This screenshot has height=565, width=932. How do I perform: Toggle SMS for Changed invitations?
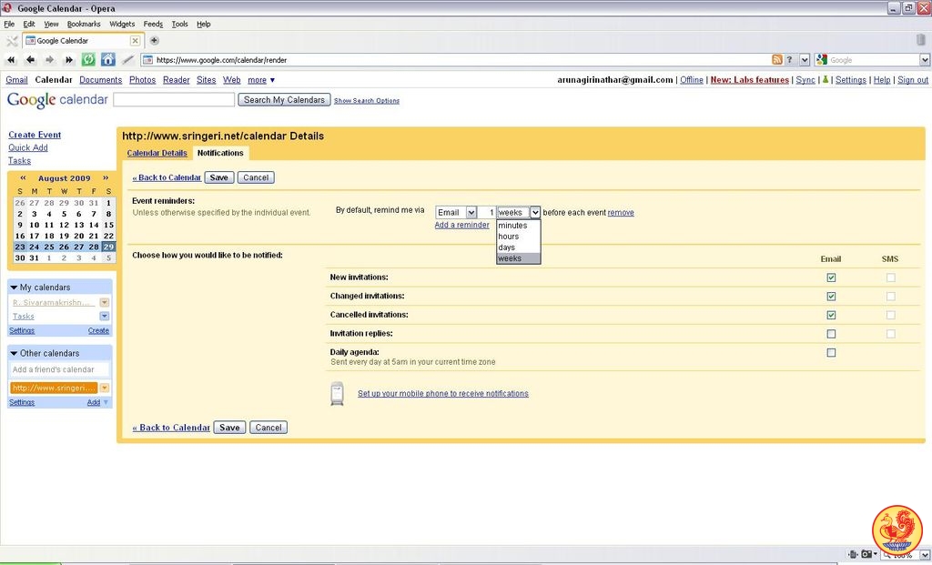coord(890,297)
